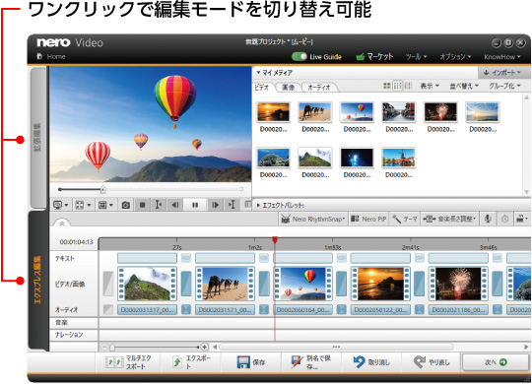Open the preview grid layout dropdown

(x=105, y=205)
